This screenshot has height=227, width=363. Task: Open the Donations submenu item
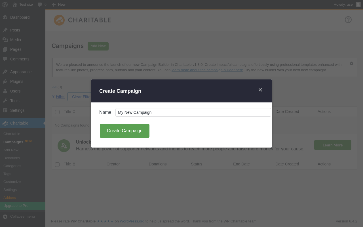click(12, 158)
